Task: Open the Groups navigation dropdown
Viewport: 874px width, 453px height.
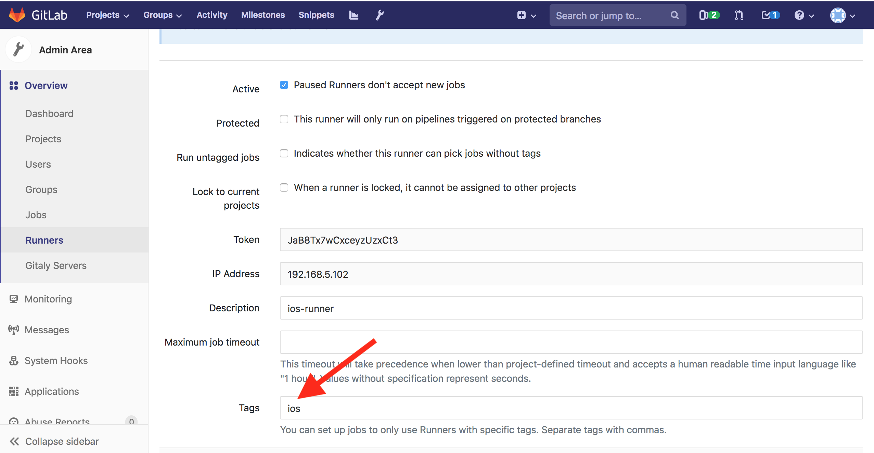Action: click(x=162, y=15)
